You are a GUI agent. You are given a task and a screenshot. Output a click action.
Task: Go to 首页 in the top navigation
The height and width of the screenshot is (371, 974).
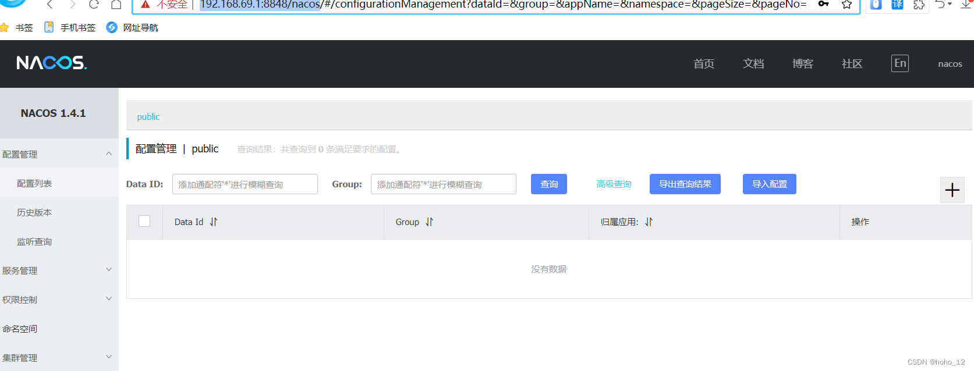[x=704, y=64]
